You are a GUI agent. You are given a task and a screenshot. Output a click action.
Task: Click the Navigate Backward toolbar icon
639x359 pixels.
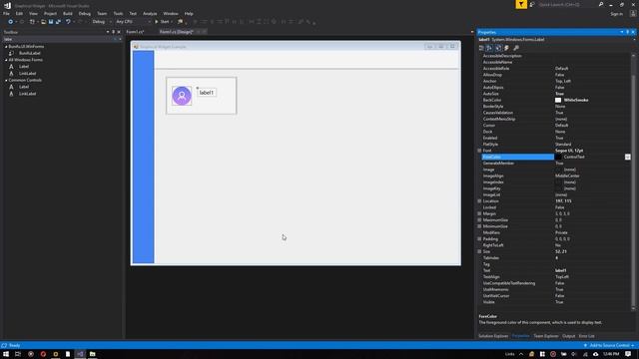click(11, 22)
